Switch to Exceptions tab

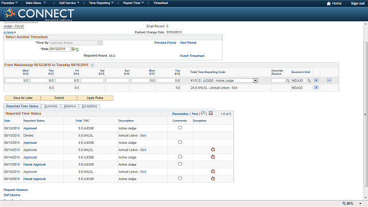90,106
